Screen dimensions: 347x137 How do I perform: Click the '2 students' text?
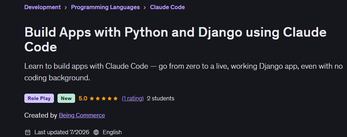(161, 98)
